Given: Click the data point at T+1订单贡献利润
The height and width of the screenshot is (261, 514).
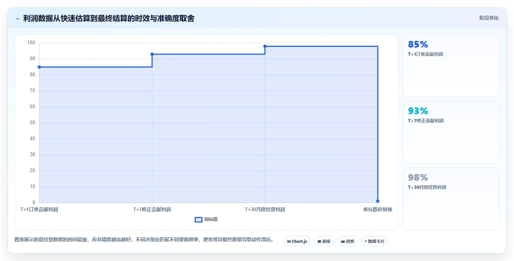Looking at the screenshot, I should [x=39, y=67].
